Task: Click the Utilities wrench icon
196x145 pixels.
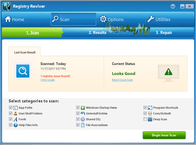Action: [151, 19]
